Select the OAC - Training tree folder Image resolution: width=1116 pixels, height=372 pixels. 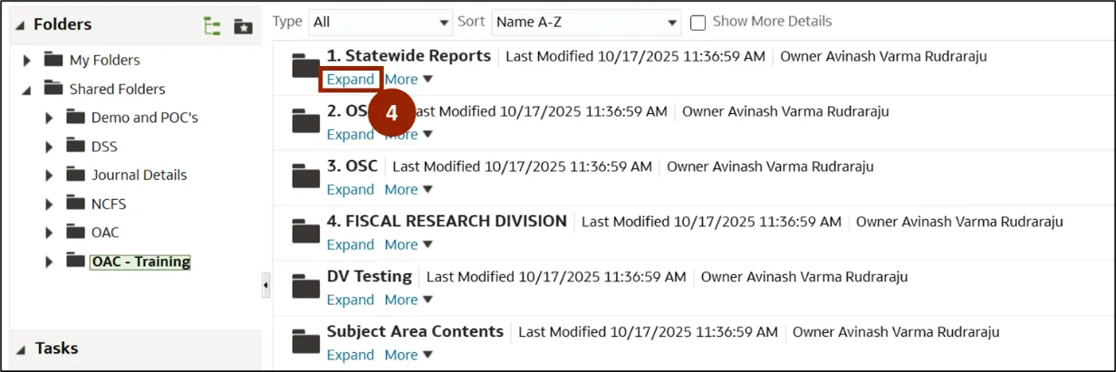pos(139,262)
